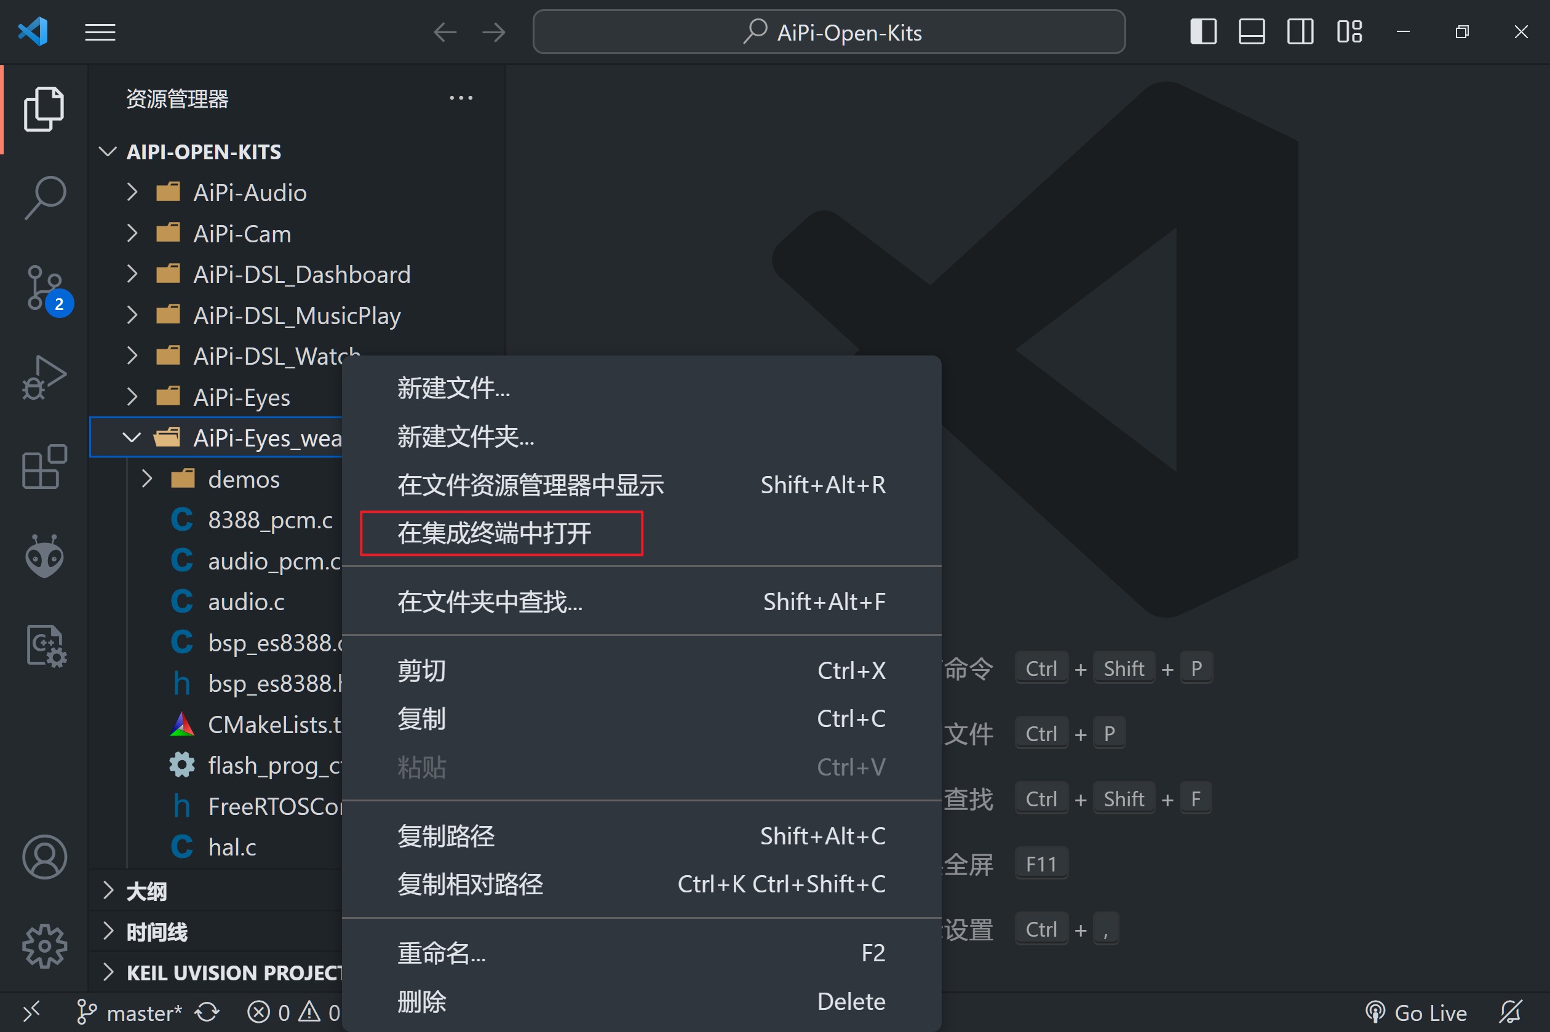This screenshot has height=1032, width=1550.
Task: Collapse the AIPI-OPEN-KITS root section
Action: click(298, 152)
